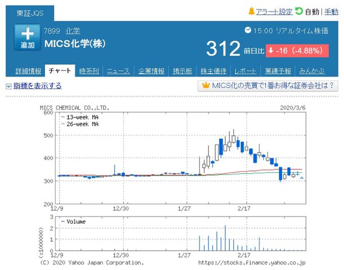Open the レポート tab

pyautogui.click(x=245, y=71)
